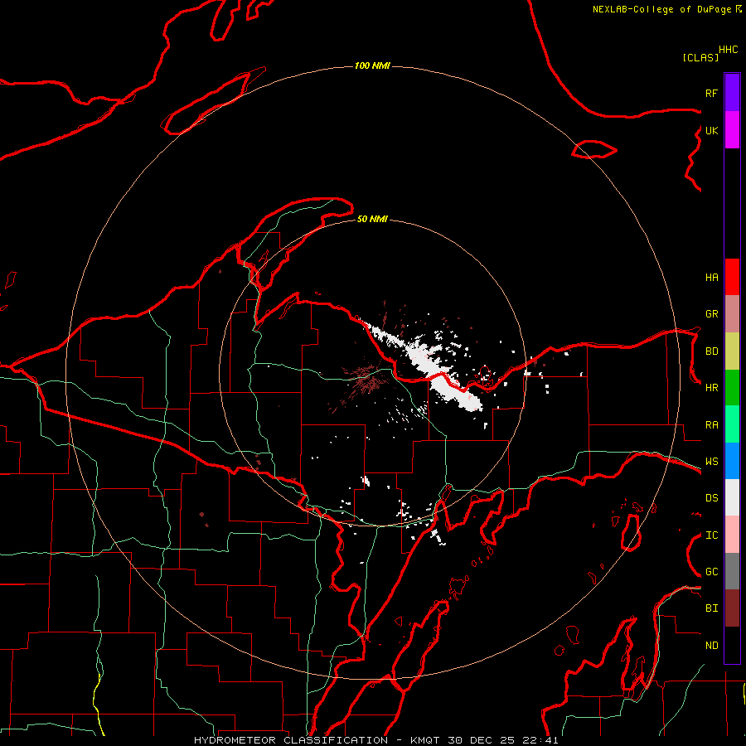Screen dimensions: 746x746
Task: Click the IC legend label
Action: 711,535
